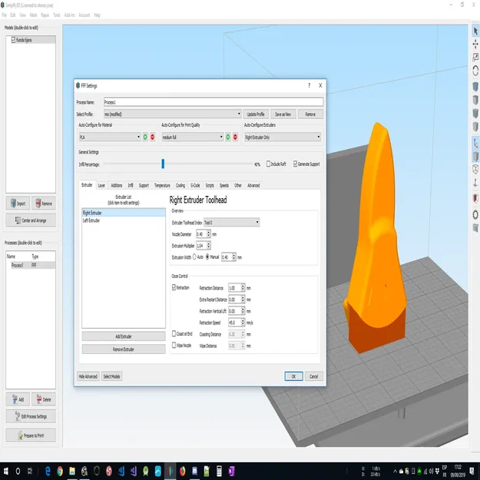
Task: Activate the scale model tool in the right toolbar
Action: (475, 58)
